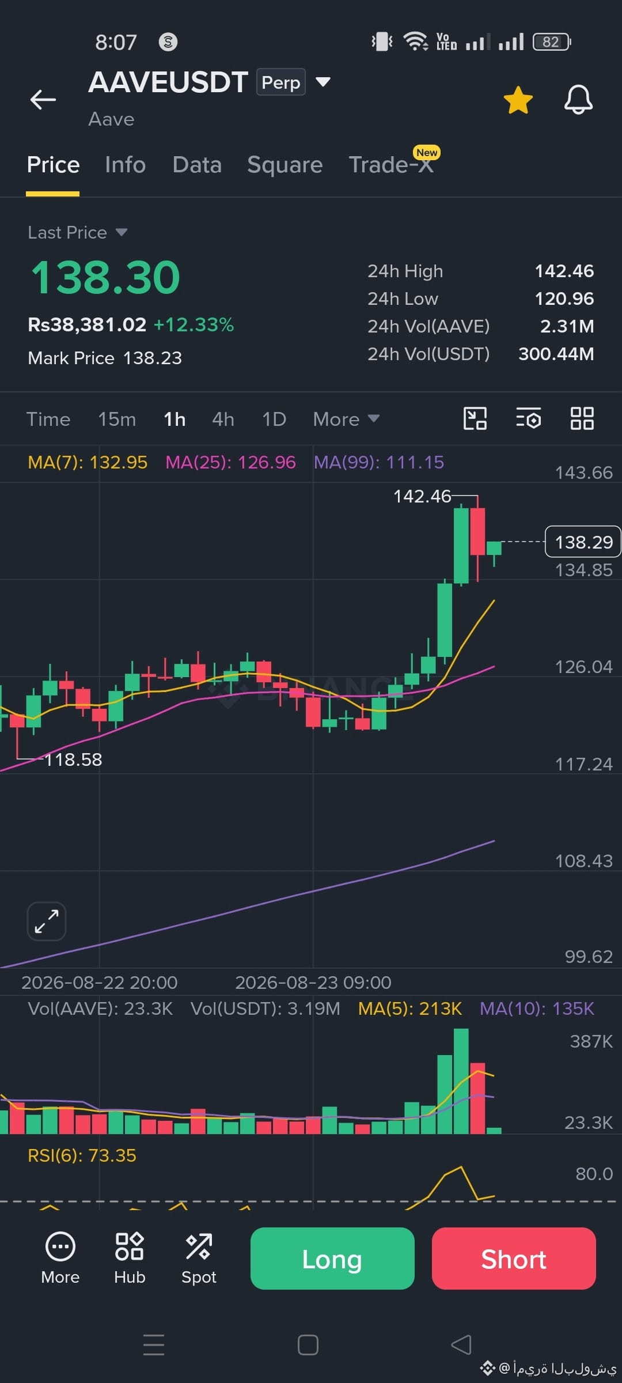Tap the big 138.30 last price

(x=105, y=277)
